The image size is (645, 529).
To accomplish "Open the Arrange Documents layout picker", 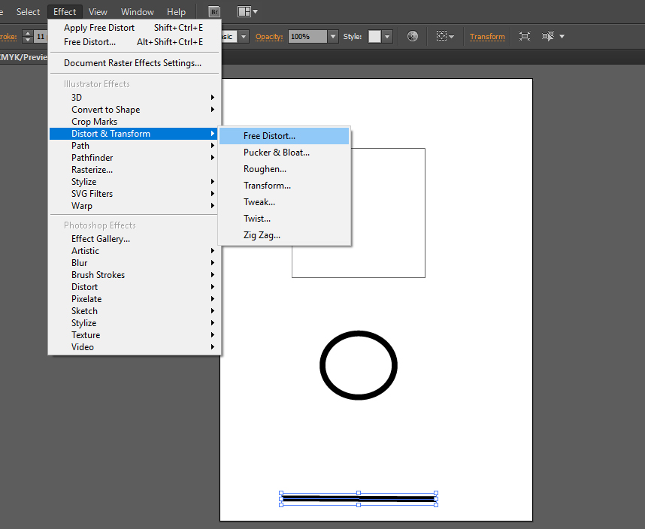I will pos(244,11).
